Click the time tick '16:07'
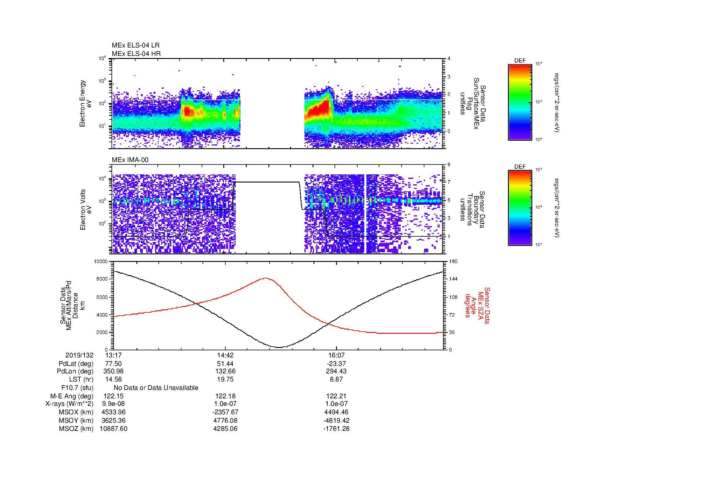Image resolution: width=703 pixels, height=497 pixels. pos(337,355)
